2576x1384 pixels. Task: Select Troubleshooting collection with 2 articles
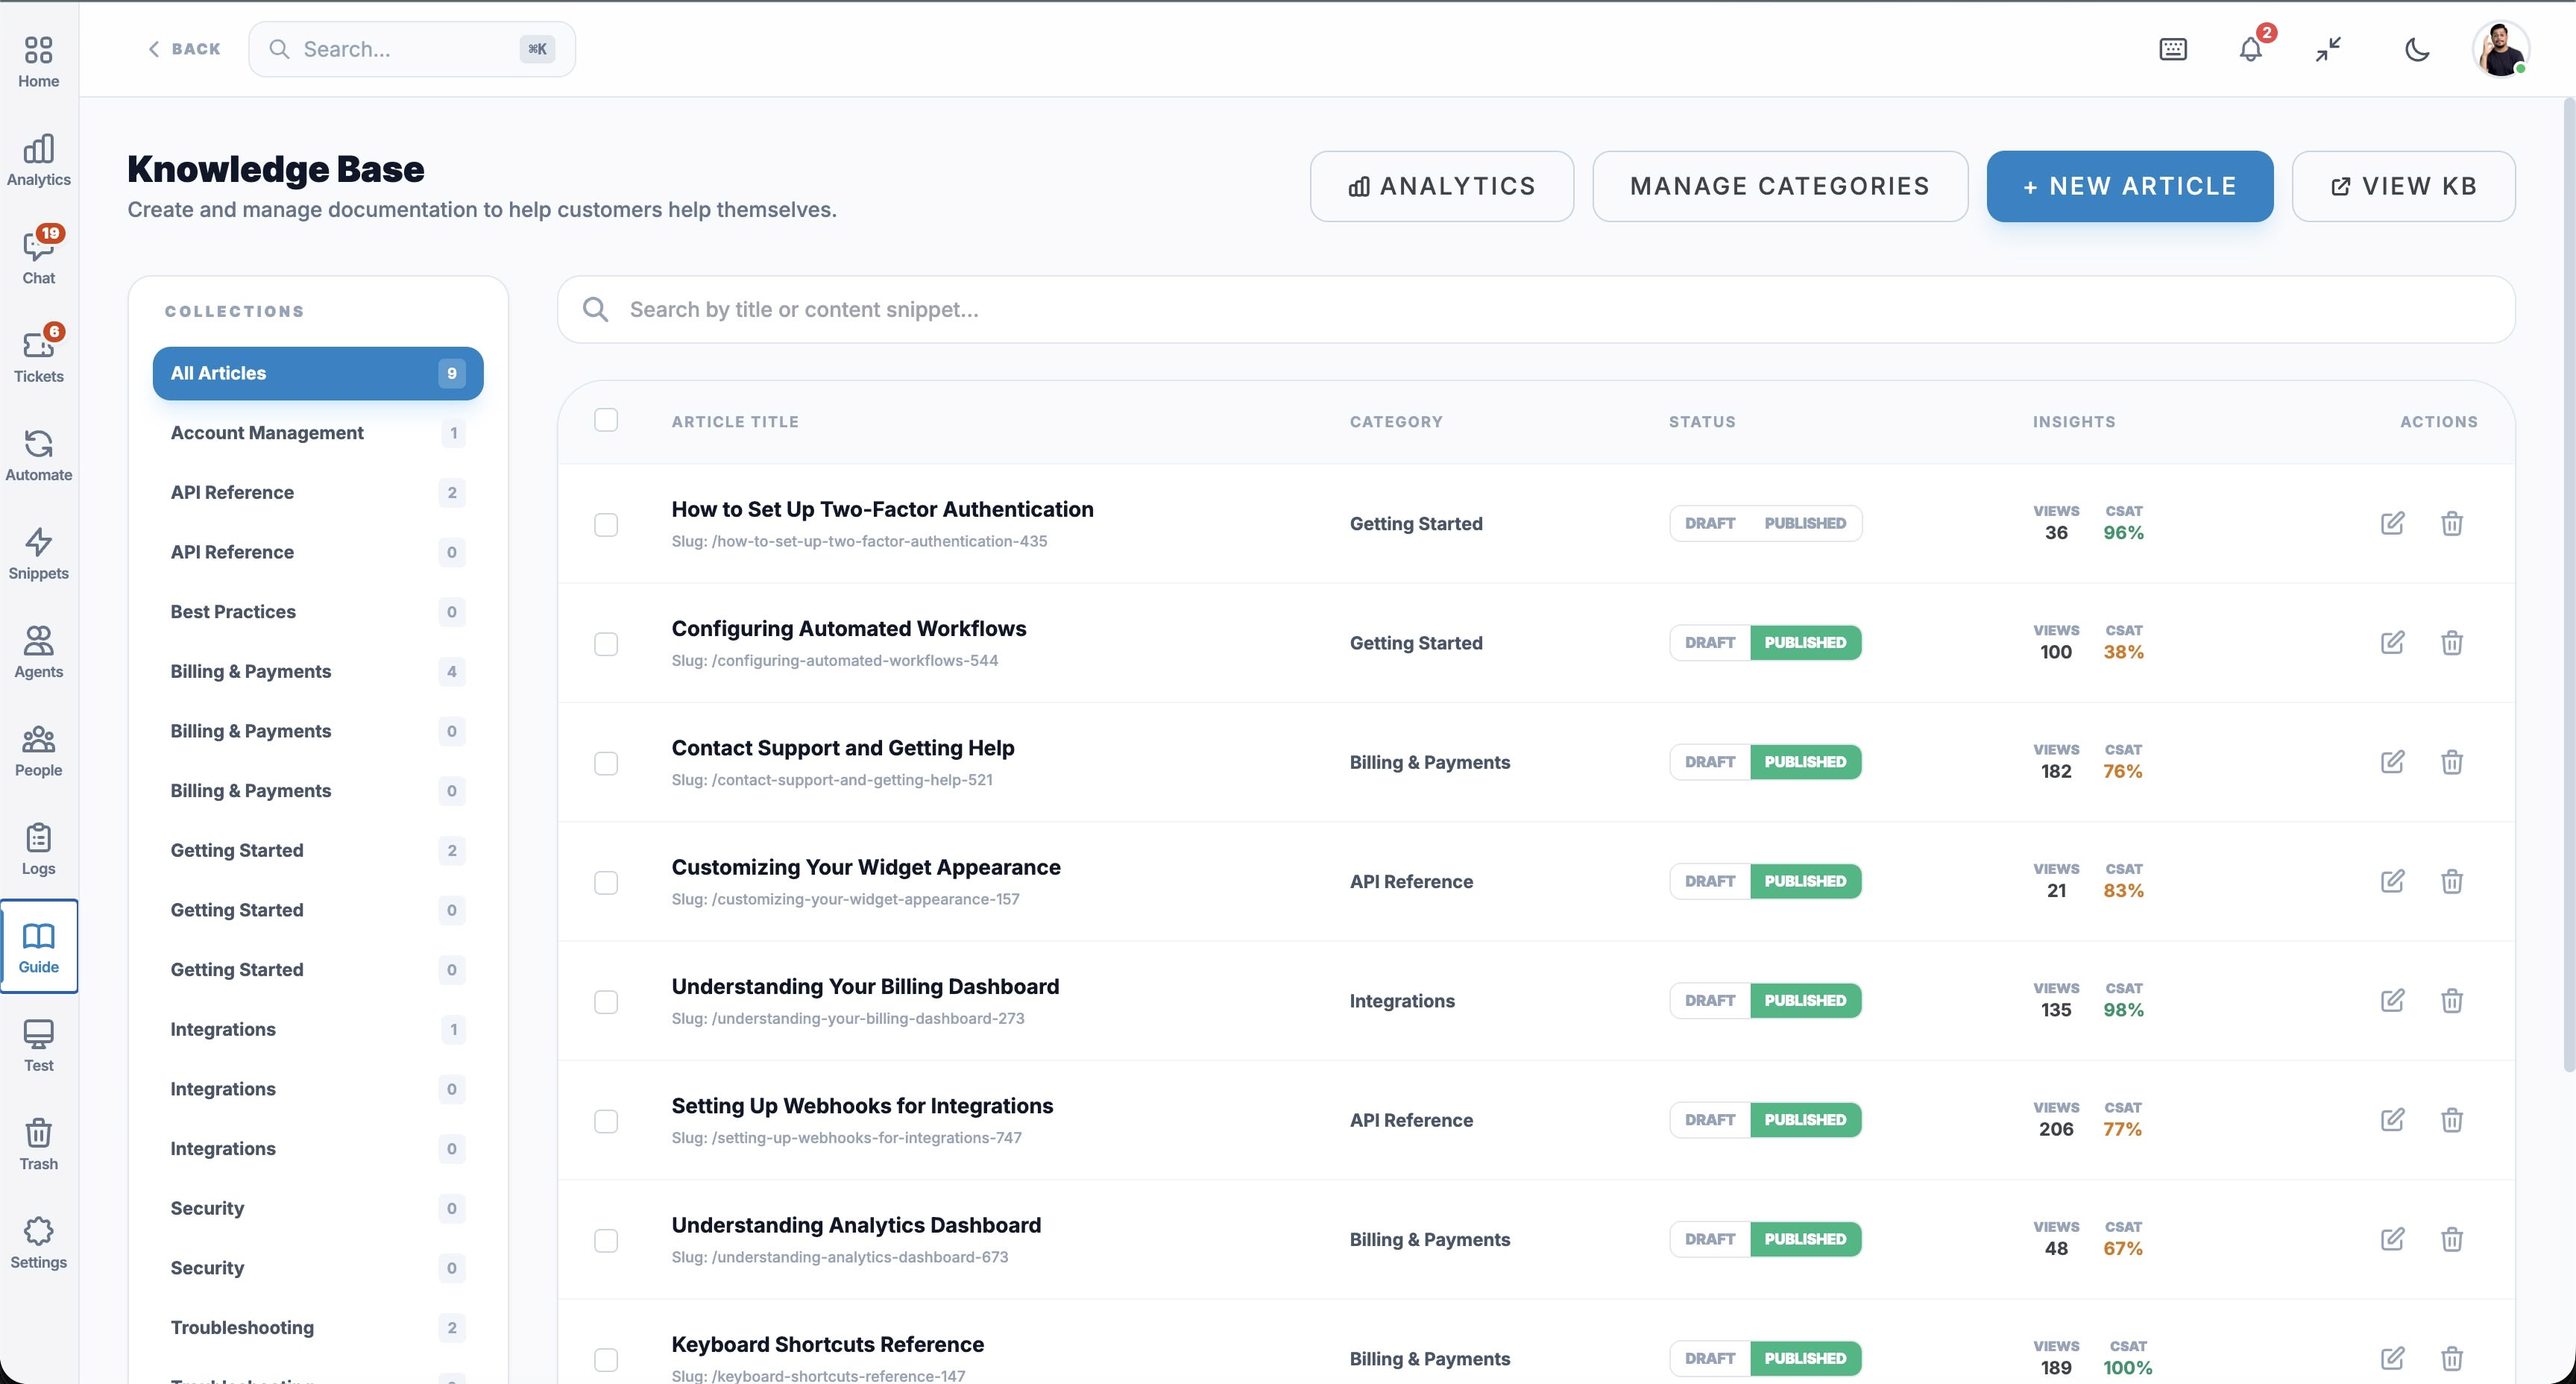pyautogui.click(x=318, y=1328)
